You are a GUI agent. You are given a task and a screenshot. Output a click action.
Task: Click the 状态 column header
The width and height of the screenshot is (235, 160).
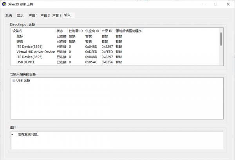(x=60, y=31)
